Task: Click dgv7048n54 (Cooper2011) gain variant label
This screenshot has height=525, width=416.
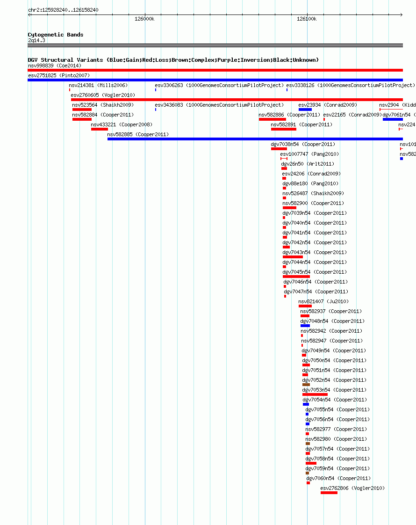Action: 332,321
